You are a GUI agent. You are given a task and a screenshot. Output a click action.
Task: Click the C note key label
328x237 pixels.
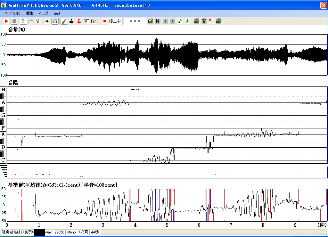click(3, 160)
